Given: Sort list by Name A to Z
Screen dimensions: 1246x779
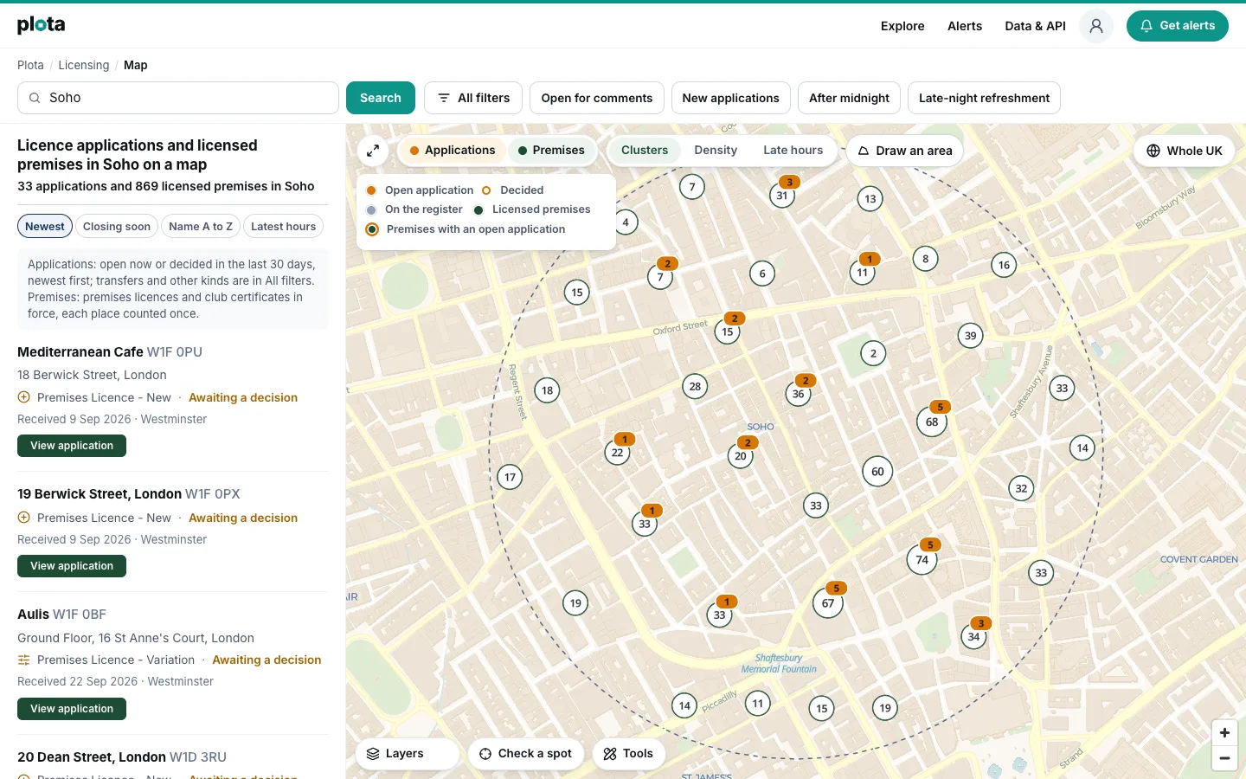Looking at the screenshot, I should point(201,227).
